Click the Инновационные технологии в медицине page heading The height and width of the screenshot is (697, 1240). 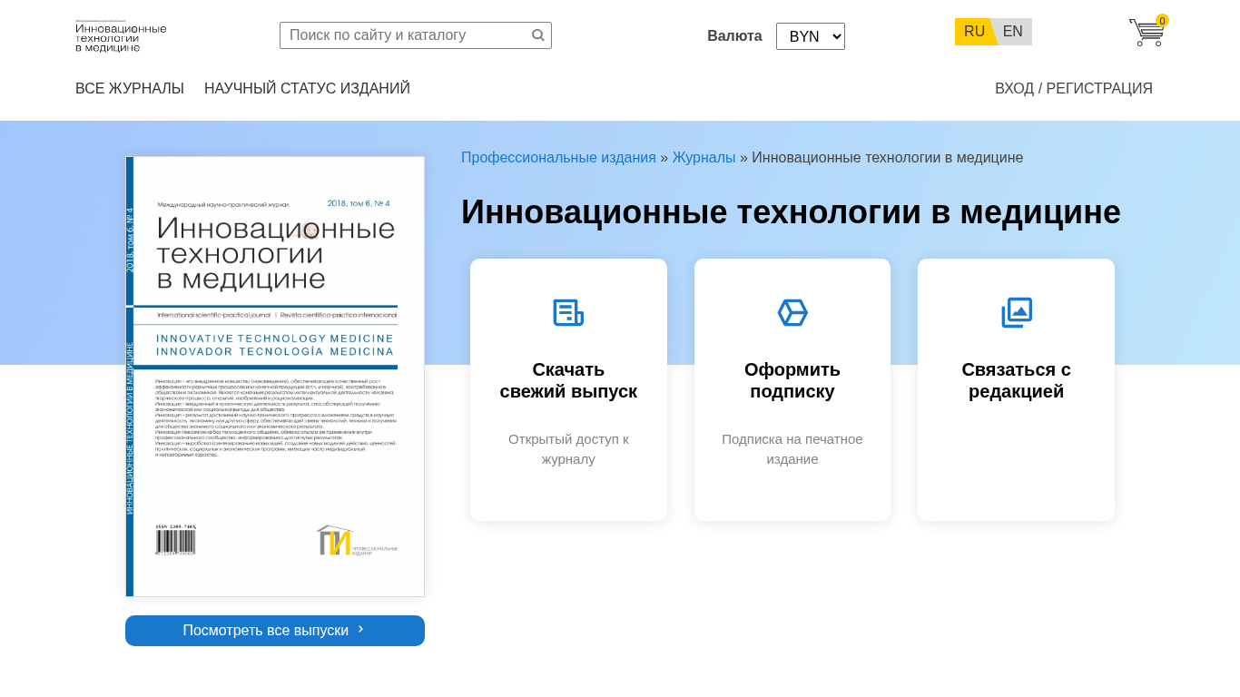click(x=791, y=212)
